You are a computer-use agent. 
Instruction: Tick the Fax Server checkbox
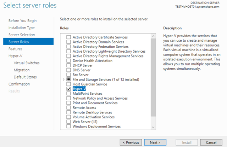[x=68, y=75]
